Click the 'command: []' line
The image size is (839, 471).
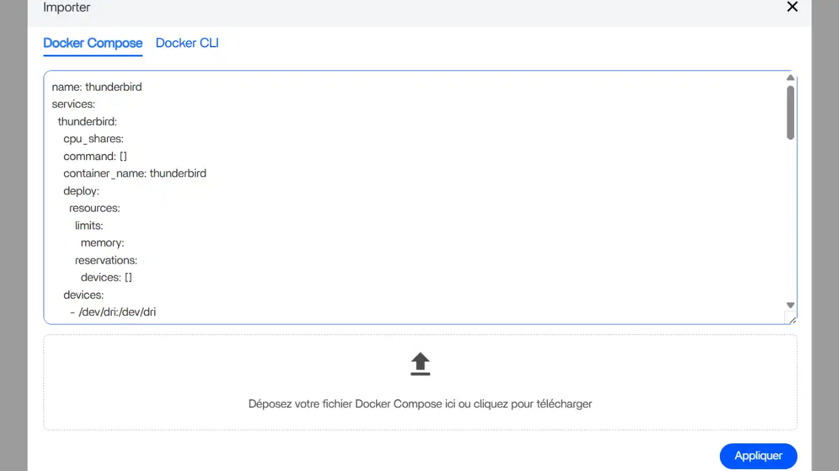95,156
